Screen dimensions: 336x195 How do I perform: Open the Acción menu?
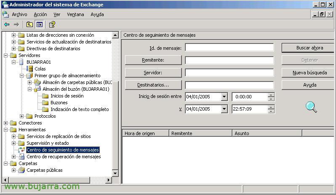[x=40, y=14]
